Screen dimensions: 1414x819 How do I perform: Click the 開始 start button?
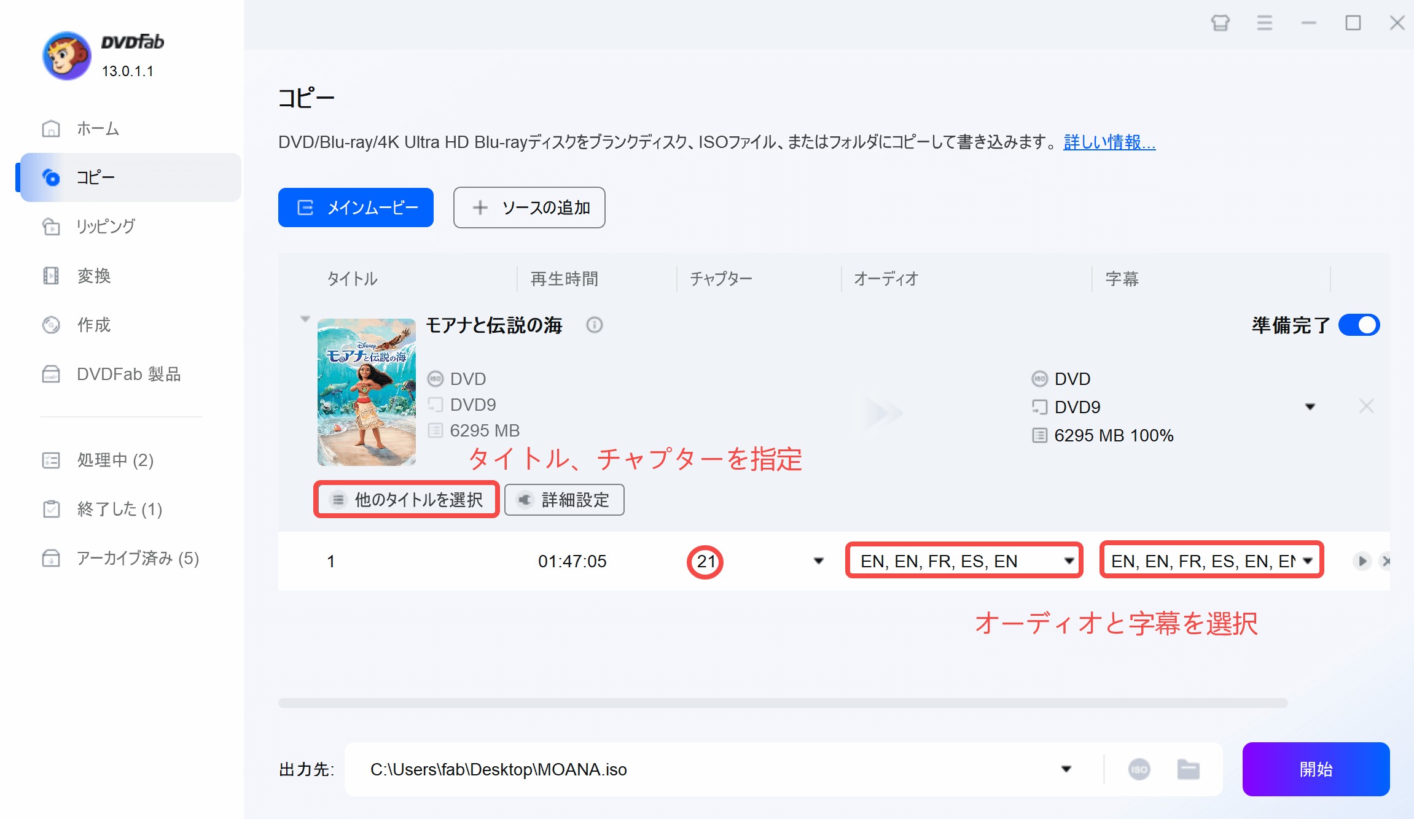pyautogui.click(x=1316, y=769)
